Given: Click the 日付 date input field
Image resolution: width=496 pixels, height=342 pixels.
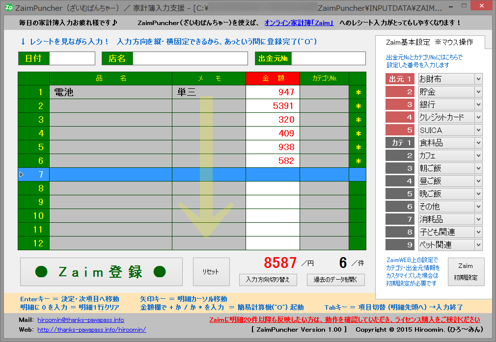Looking at the screenshot, I should point(72,58).
